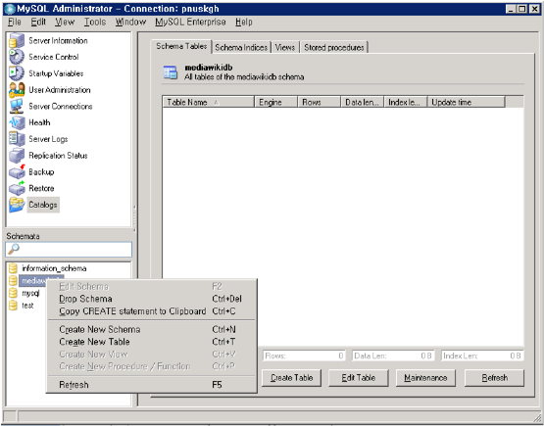Click the Replication Status label

[x=58, y=156]
